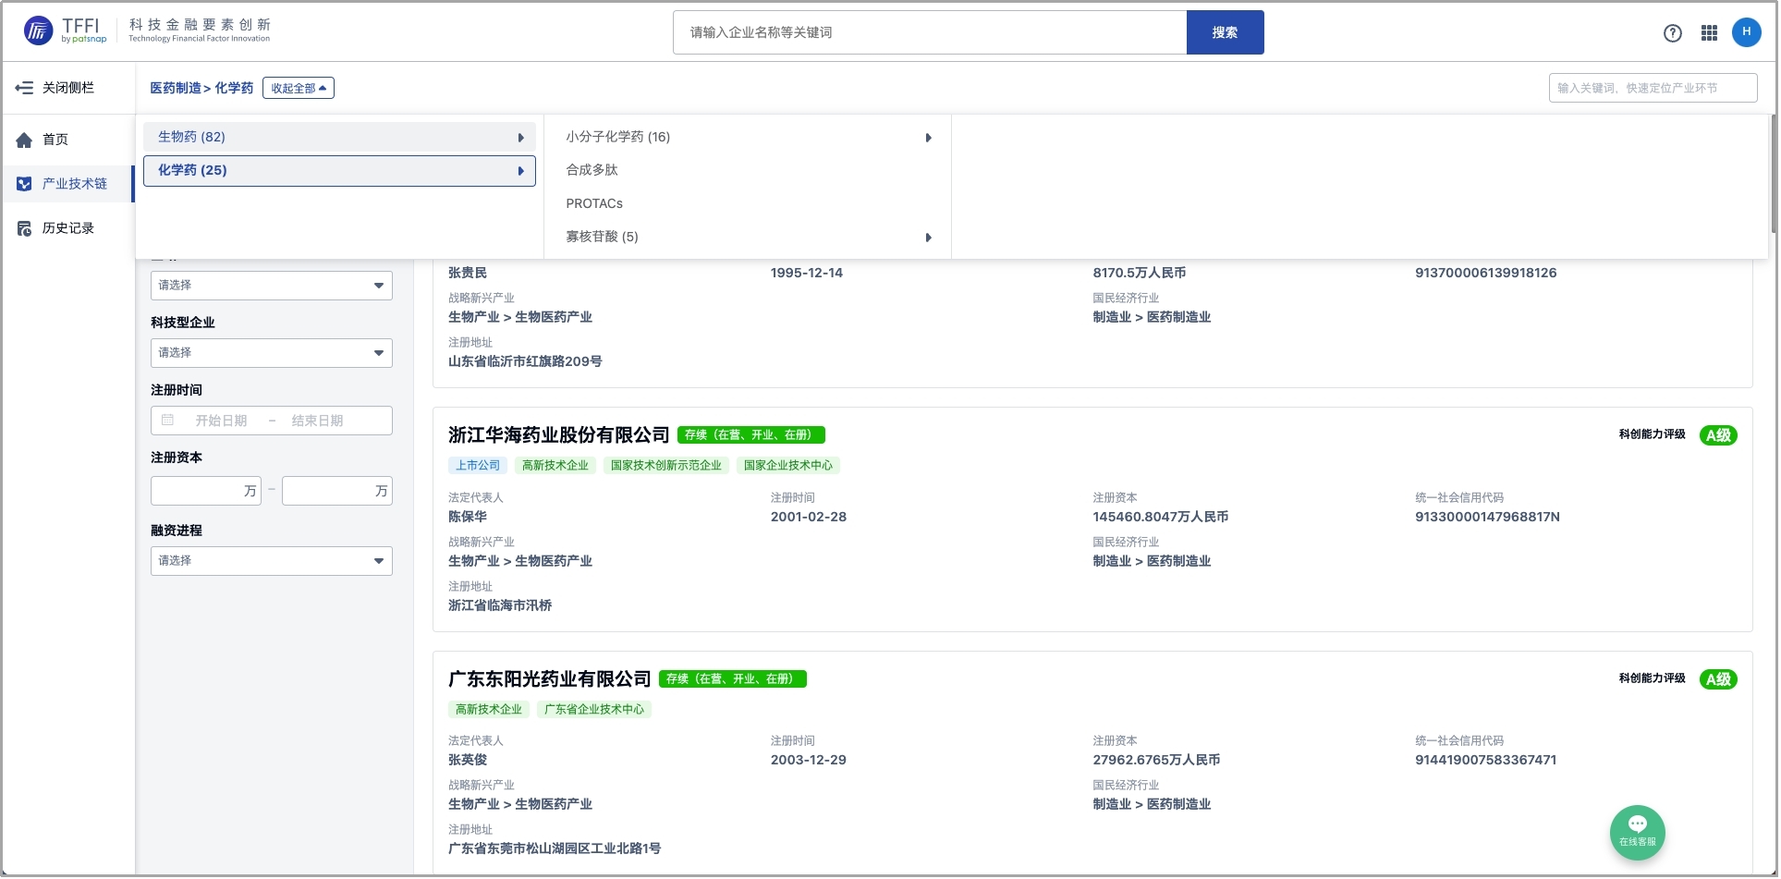Click registration date 2001-02-28
The image size is (1781, 879).
(809, 517)
